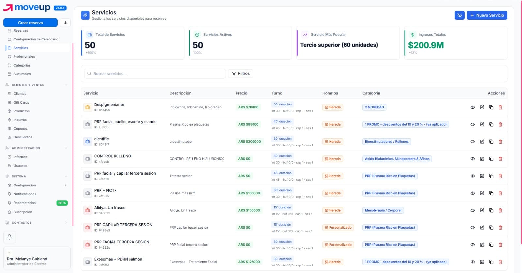The image size is (522, 273).
Task: Toggle eye icon for PRP CAPILAR TERCERA SESION
Action: [472, 228]
